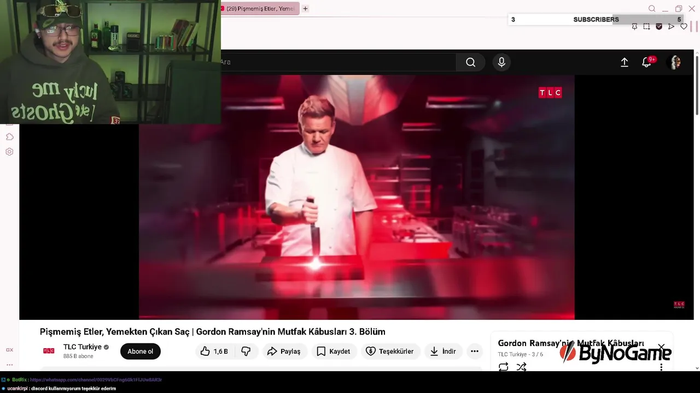Screen dimensions: 700x393
Task: Open sidebar settings gear icon
Action: [9, 152]
